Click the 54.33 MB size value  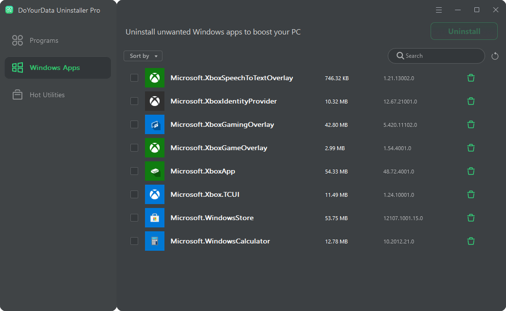pos(336,172)
